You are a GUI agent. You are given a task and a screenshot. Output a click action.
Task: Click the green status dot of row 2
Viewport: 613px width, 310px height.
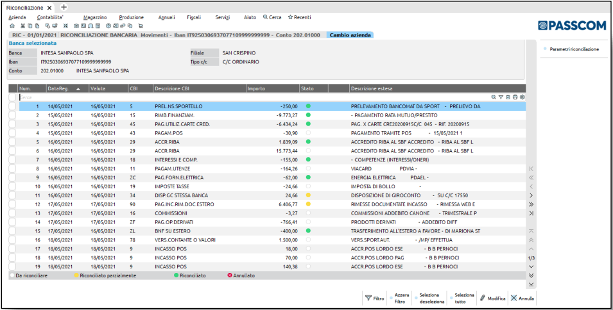click(x=308, y=115)
